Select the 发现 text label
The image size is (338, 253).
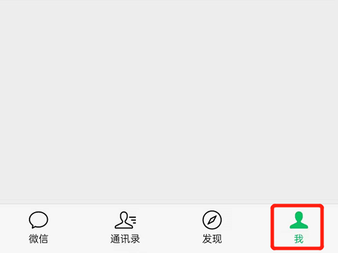tap(212, 239)
